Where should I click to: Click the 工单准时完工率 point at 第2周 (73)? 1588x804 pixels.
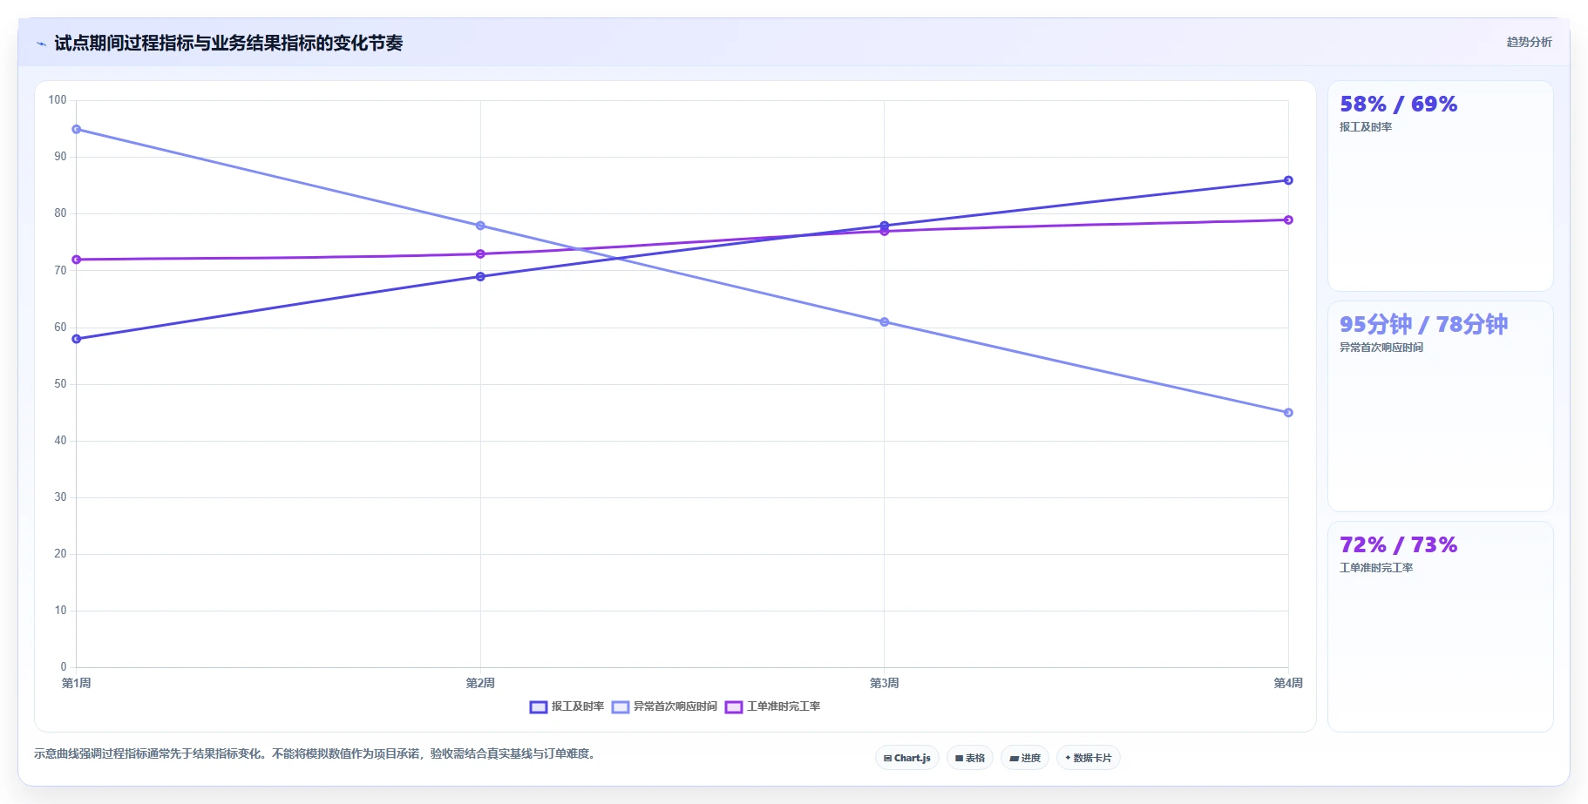(480, 254)
